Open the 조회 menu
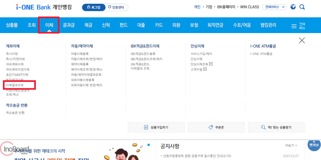 [32, 25]
